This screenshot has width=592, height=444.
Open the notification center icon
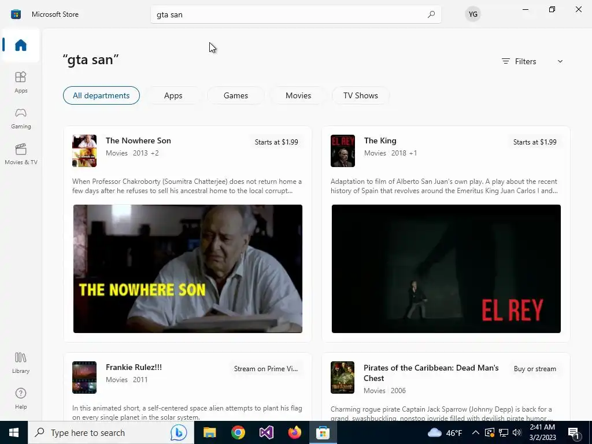point(573,432)
